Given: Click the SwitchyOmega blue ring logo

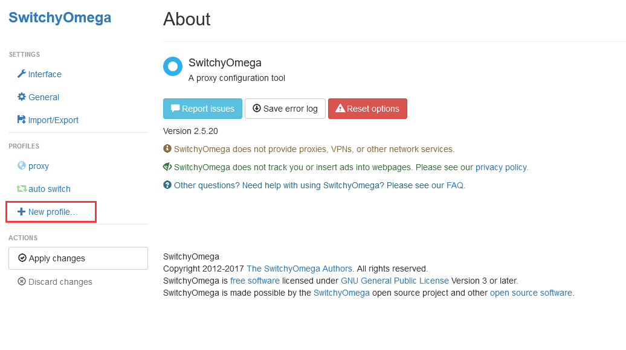Looking at the screenshot, I should pos(173,66).
